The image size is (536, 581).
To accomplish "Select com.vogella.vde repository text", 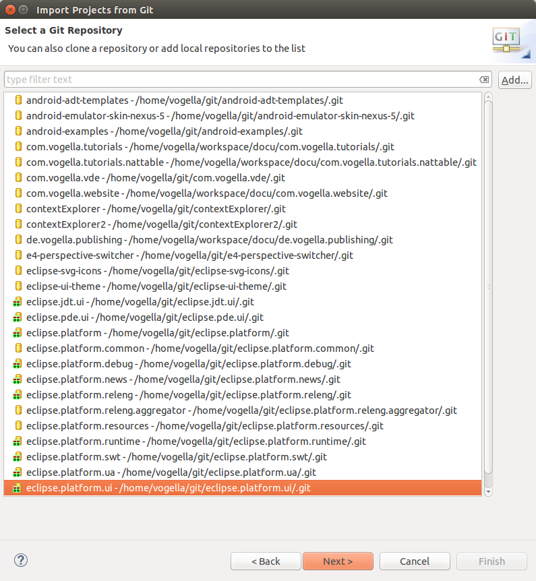I will click(x=156, y=178).
